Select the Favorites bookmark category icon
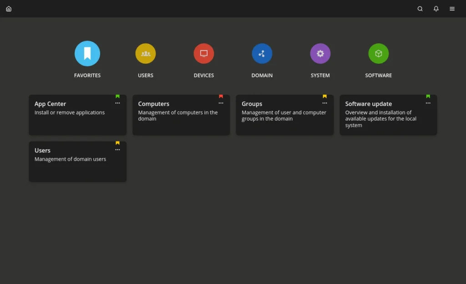This screenshot has width=466, height=284. pyautogui.click(x=87, y=54)
